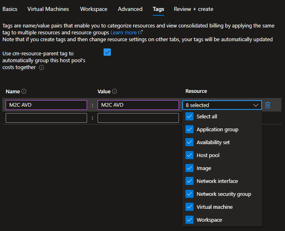
Task: Deselect the Workspace resource checkbox
Action: click(x=189, y=220)
